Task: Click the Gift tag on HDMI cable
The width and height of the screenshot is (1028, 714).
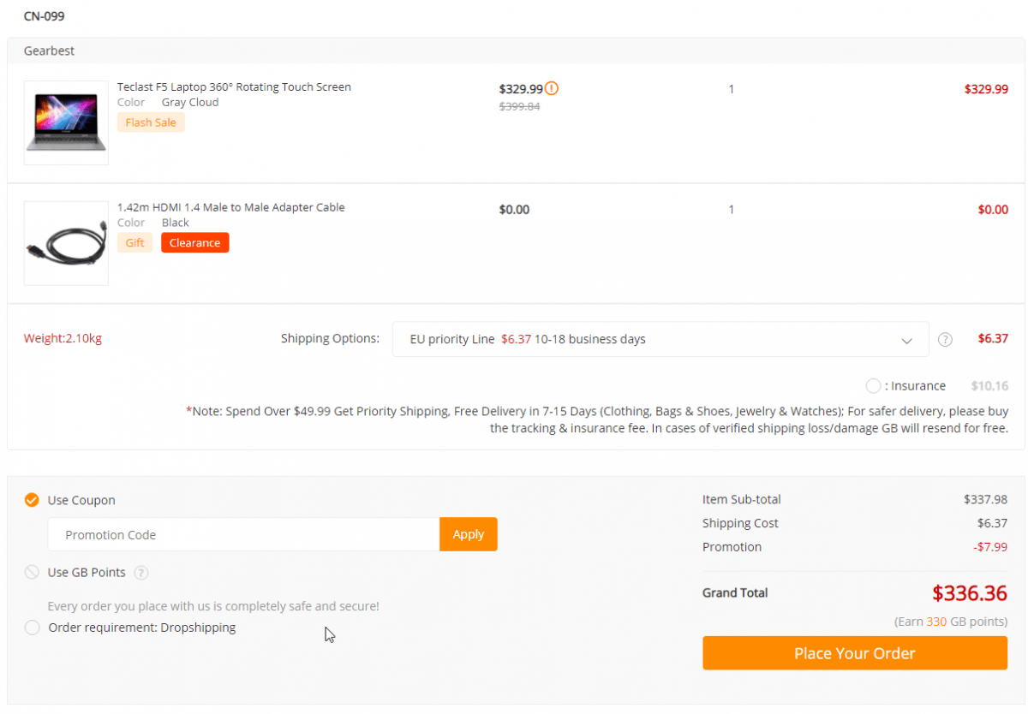Action: tap(135, 243)
